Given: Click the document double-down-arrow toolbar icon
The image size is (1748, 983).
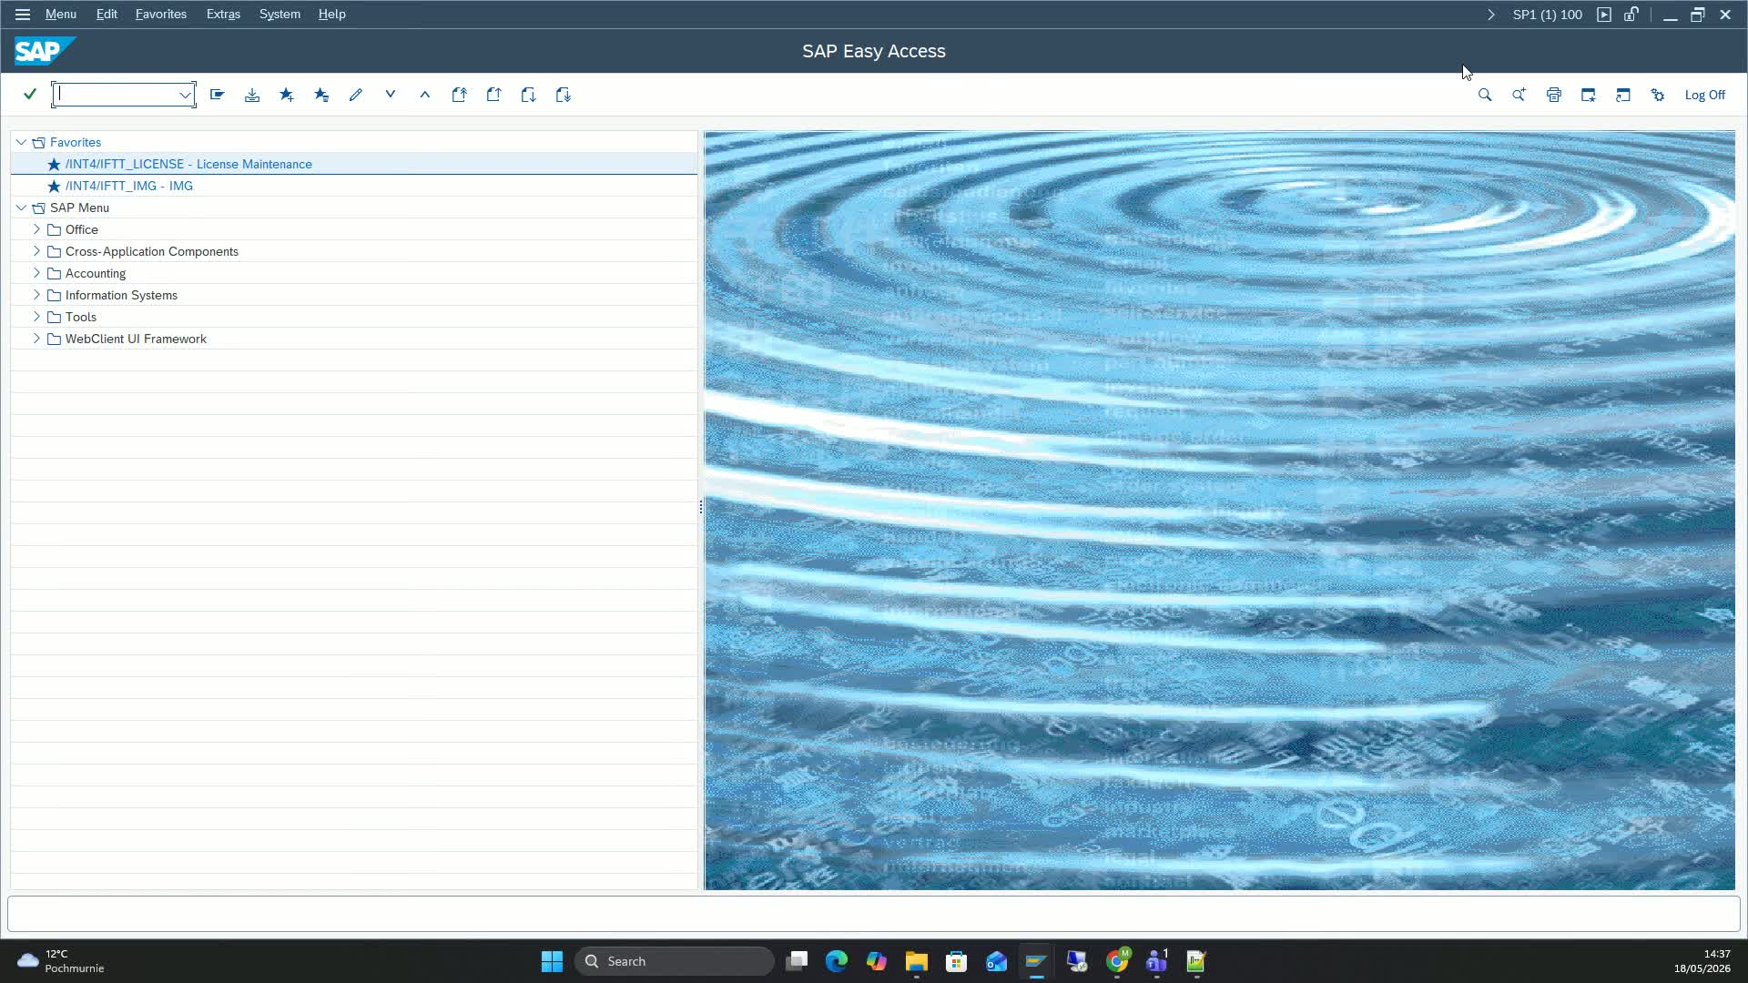Looking at the screenshot, I should coord(564,95).
